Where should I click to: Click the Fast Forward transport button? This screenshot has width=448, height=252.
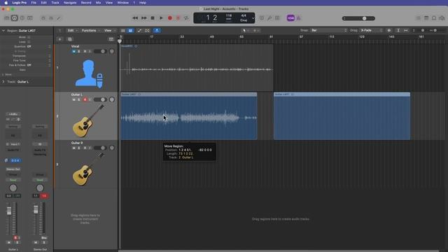coord(144,18)
